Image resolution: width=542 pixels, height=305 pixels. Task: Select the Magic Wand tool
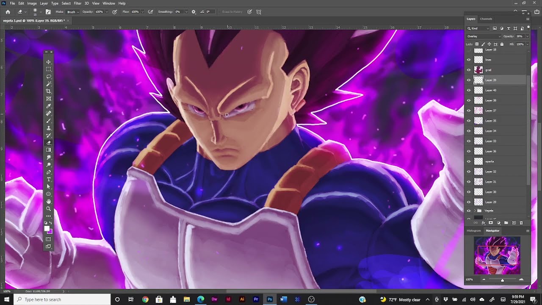tap(48, 84)
